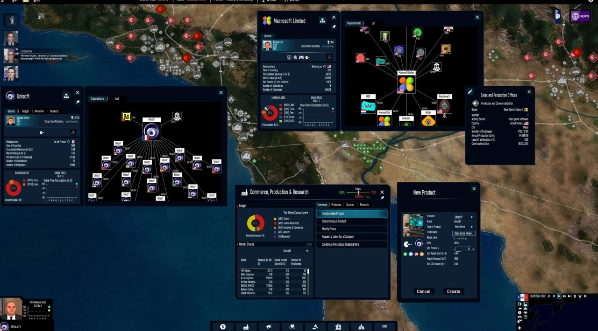Open the finance dollar icon in bottom toolbar
Viewport: 598px width, 331px height.
point(223,327)
